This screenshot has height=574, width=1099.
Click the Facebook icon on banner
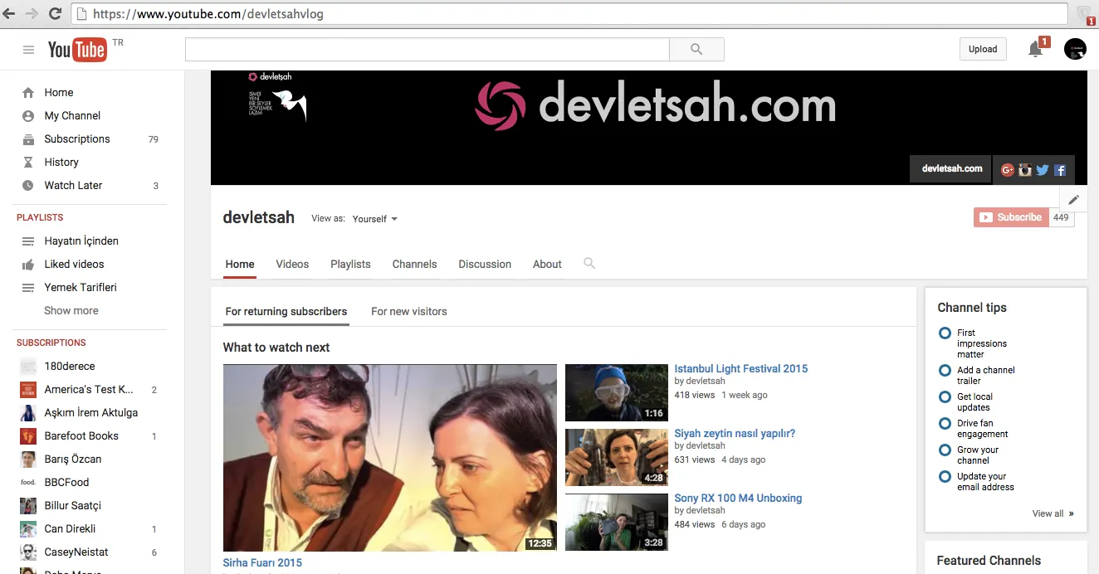click(x=1060, y=170)
